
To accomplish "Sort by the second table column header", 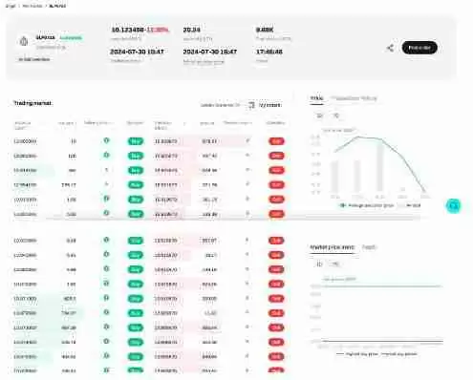I will [67, 123].
